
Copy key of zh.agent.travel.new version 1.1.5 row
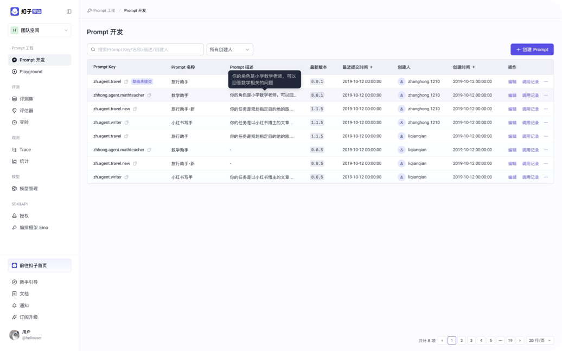point(135,109)
